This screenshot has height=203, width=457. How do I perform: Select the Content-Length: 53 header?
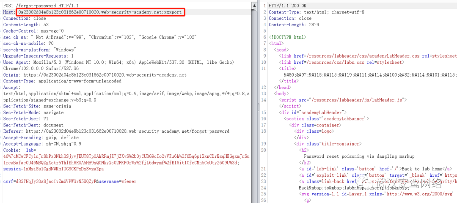pos(26,25)
